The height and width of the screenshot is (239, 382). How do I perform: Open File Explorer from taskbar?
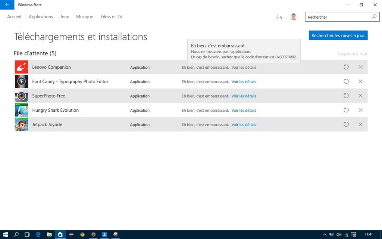pos(49,235)
